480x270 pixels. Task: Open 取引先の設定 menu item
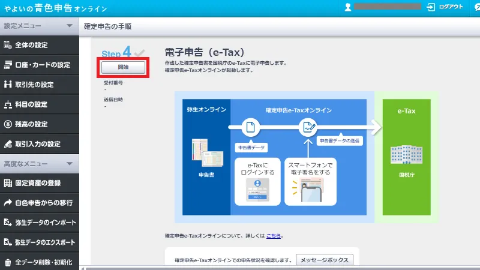40,85
